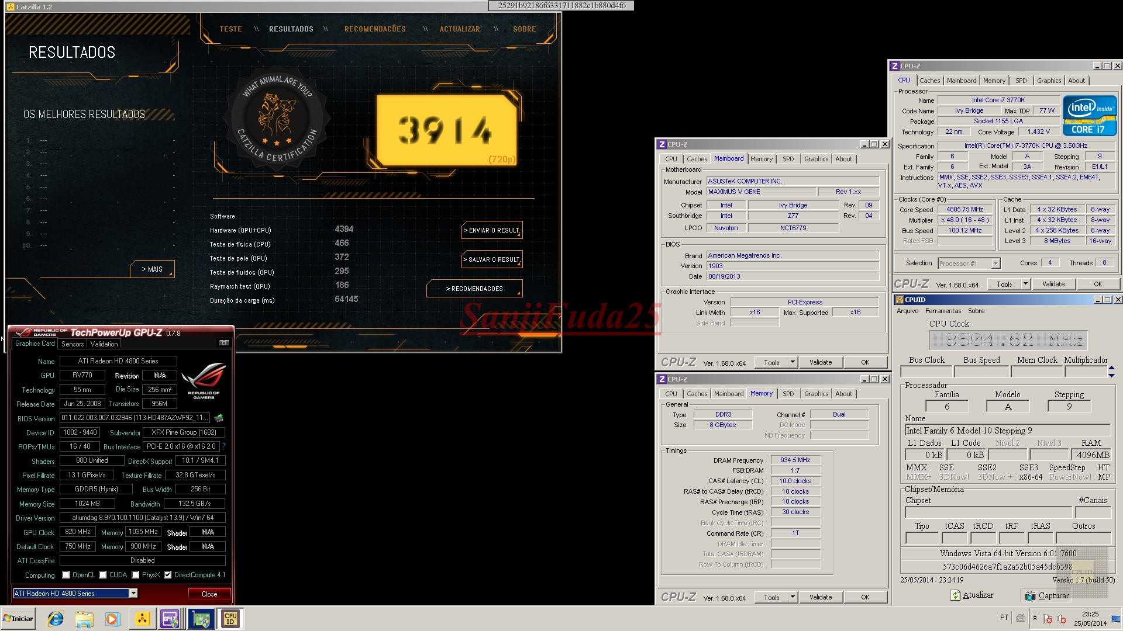The image size is (1123, 631).
Task: Toggle the OpenCL checkbox in GPU-Z
Action: pos(66,575)
